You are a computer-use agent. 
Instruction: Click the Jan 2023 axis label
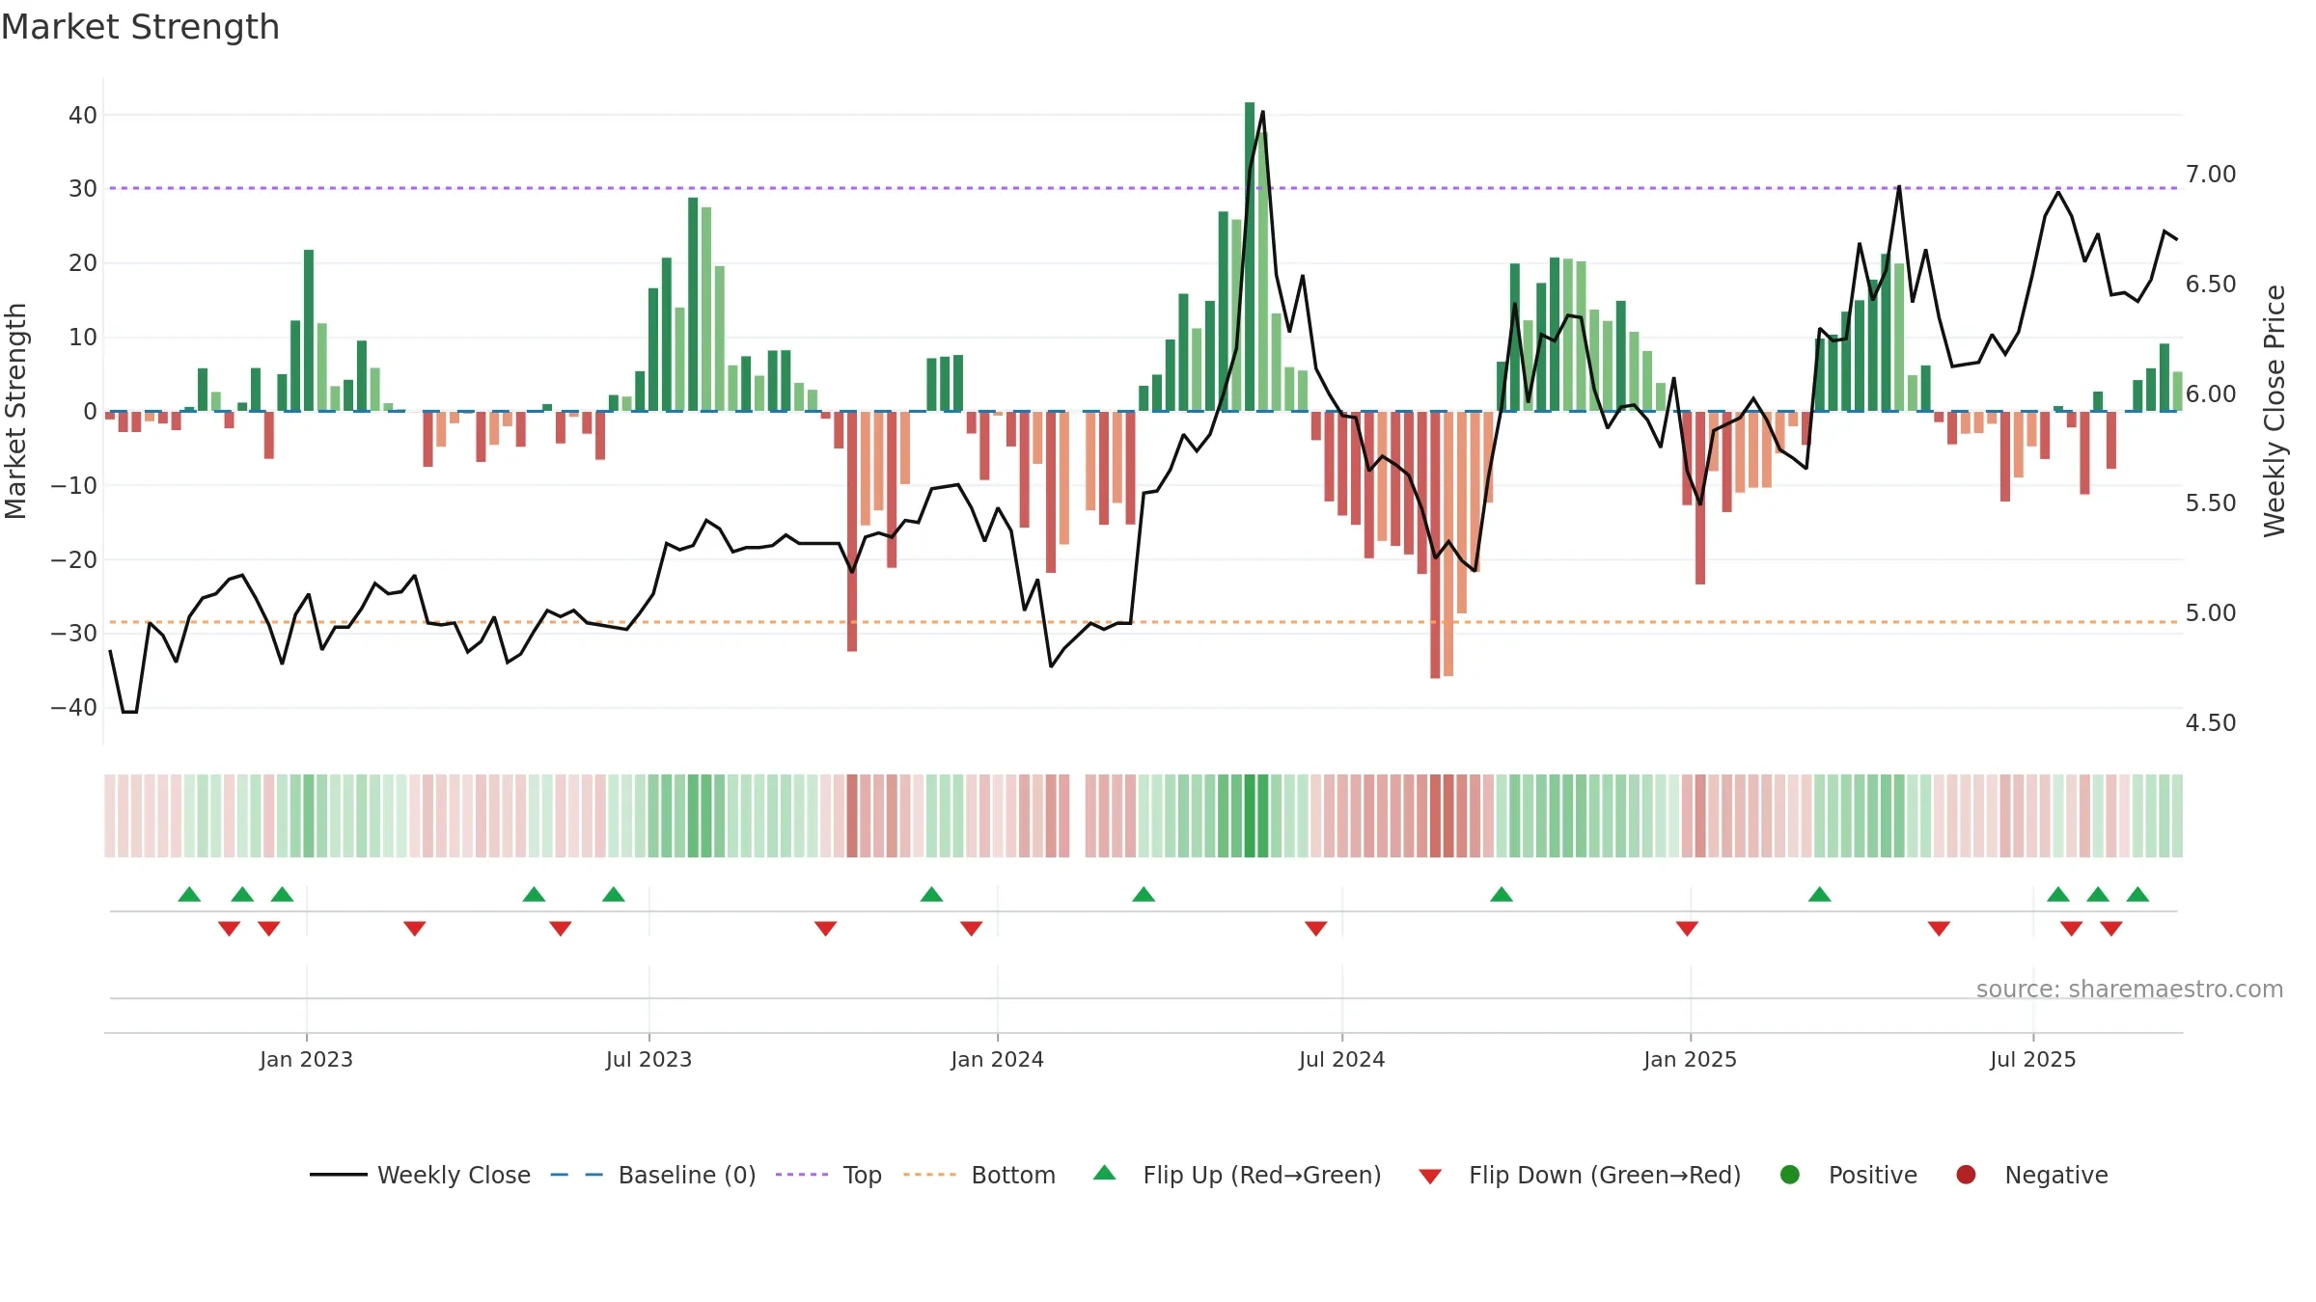pyautogui.click(x=306, y=1059)
